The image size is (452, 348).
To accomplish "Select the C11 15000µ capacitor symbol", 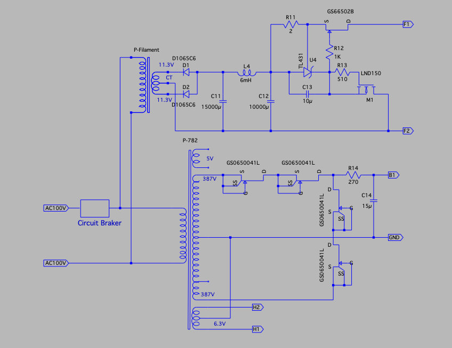I will [x=223, y=101].
